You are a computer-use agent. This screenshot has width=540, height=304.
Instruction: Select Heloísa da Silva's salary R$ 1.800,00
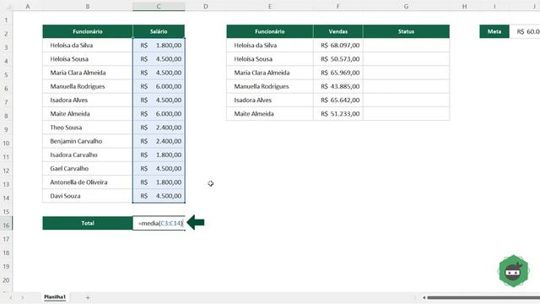click(159, 45)
